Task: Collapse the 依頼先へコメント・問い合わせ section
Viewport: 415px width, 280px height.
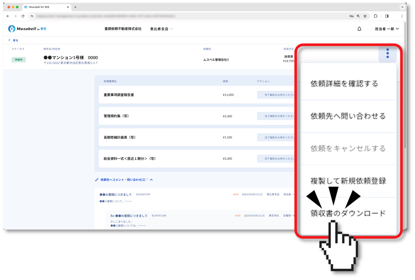Action: pyautogui.click(x=151, y=180)
